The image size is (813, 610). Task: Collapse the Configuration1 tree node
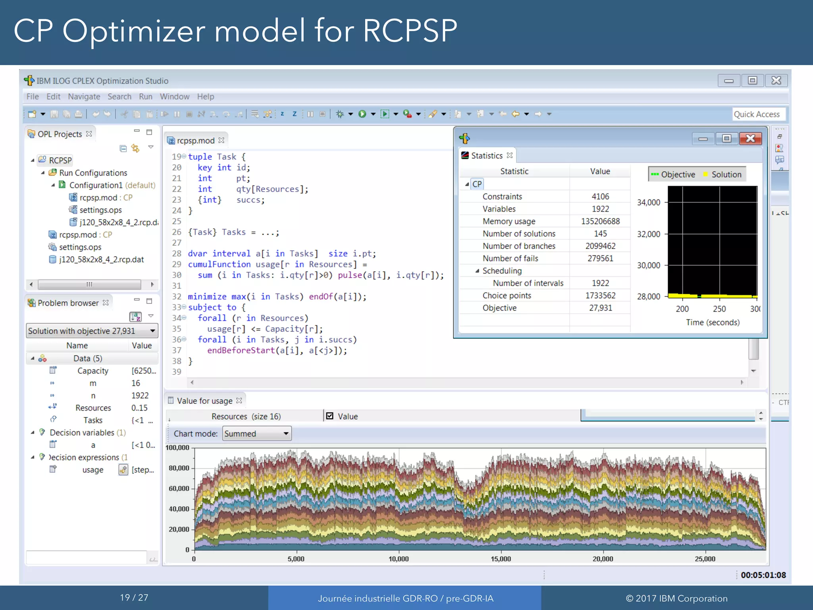point(53,185)
